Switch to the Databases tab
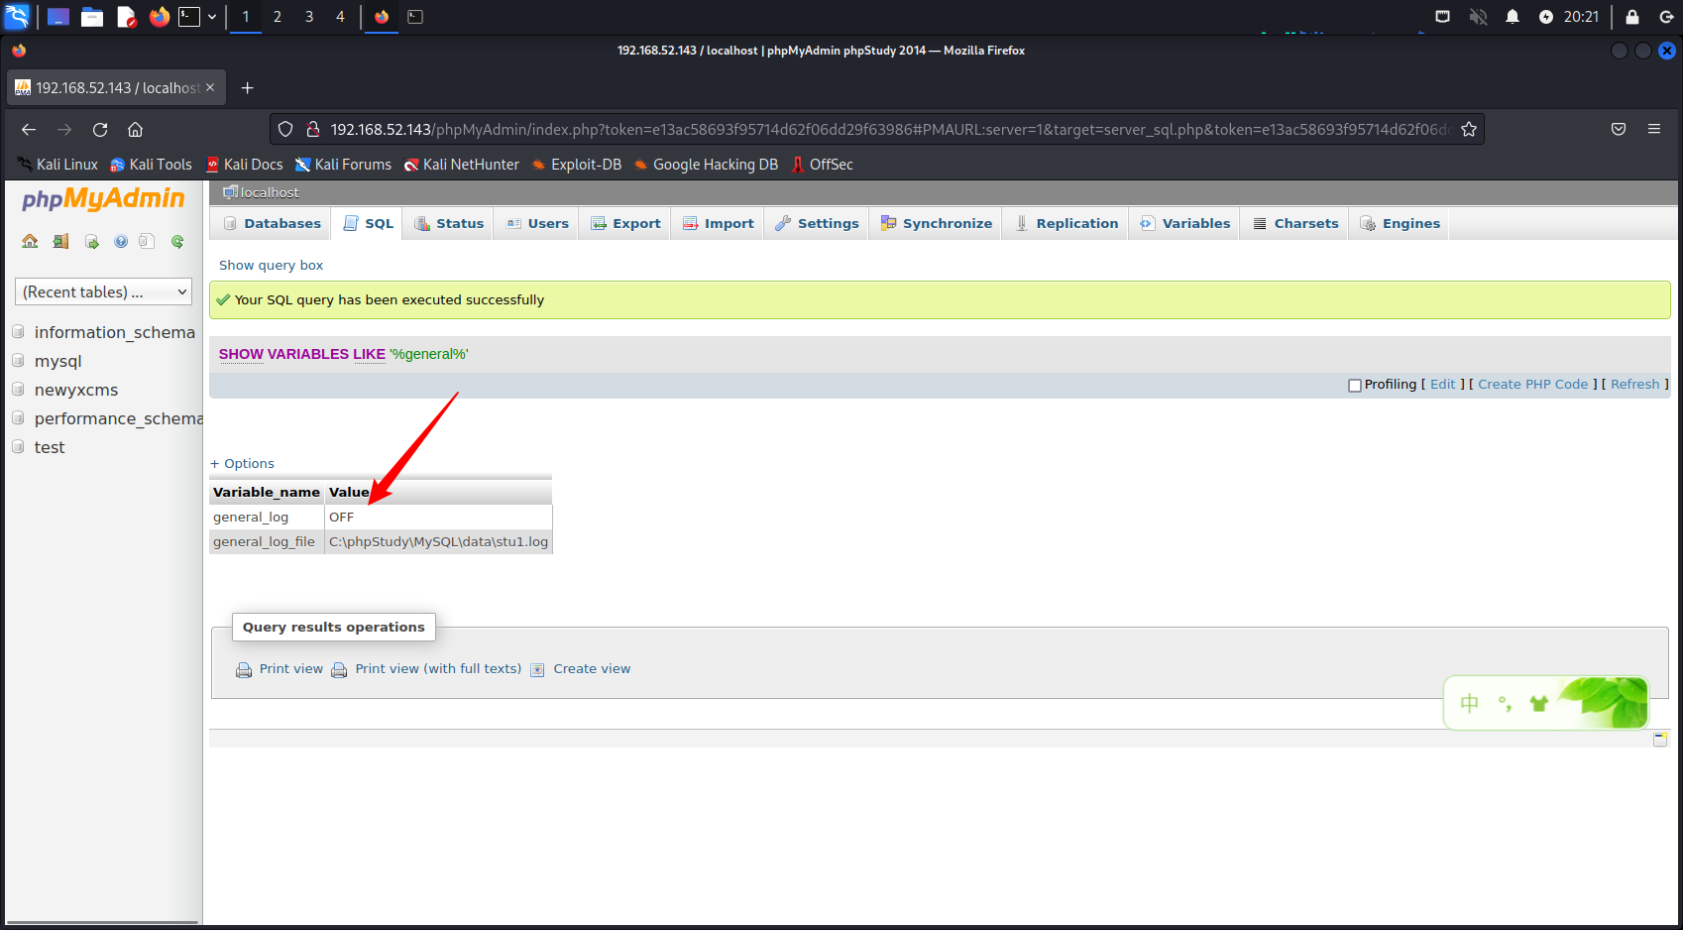1683x930 pixels. (273, 223)
